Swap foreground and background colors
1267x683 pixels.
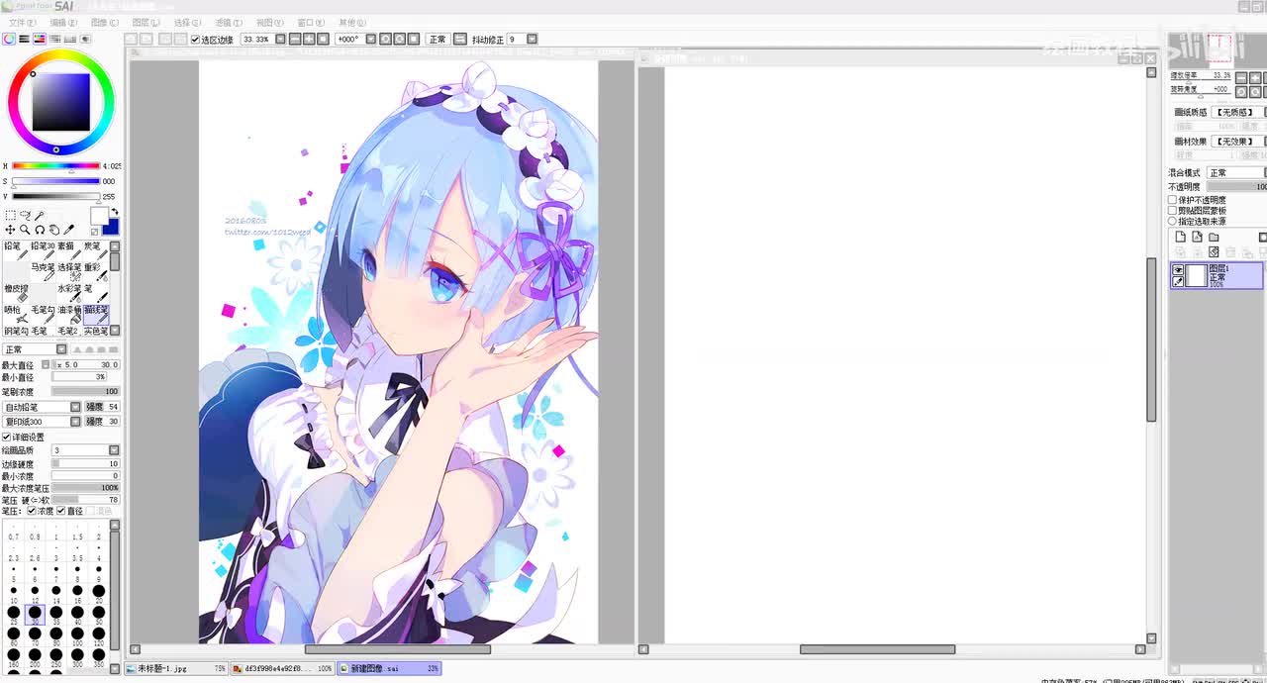click(114, 212)
